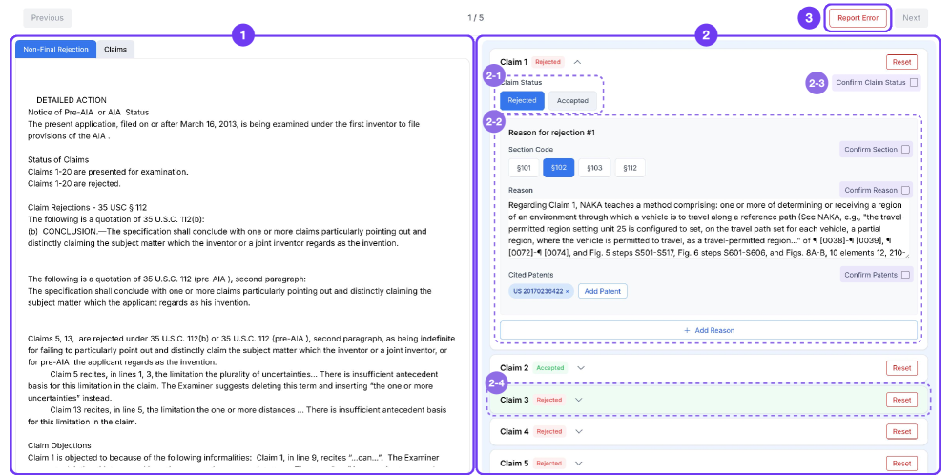Image resolution: width=951 pixels, height=475 pixels.
Task: Enable the Confirm Reason checkbox
Action: pos(905,190)
